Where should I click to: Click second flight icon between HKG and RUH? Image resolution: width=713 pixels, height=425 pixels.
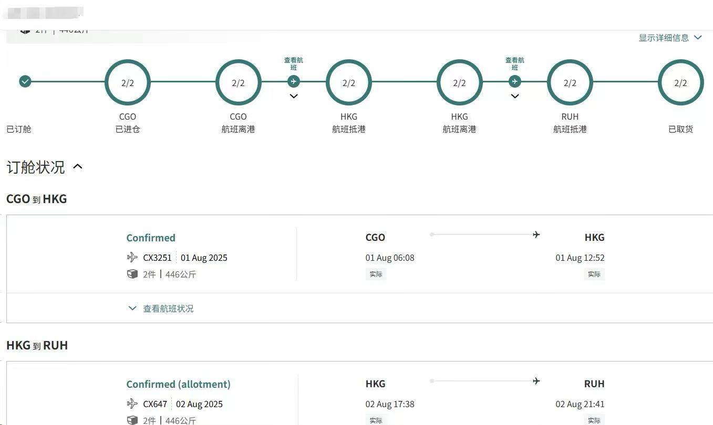[515, 81]
